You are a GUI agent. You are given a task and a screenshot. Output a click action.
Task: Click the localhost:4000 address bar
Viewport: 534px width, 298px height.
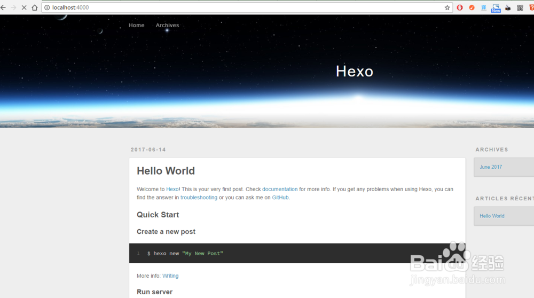(x=247, y=7)
